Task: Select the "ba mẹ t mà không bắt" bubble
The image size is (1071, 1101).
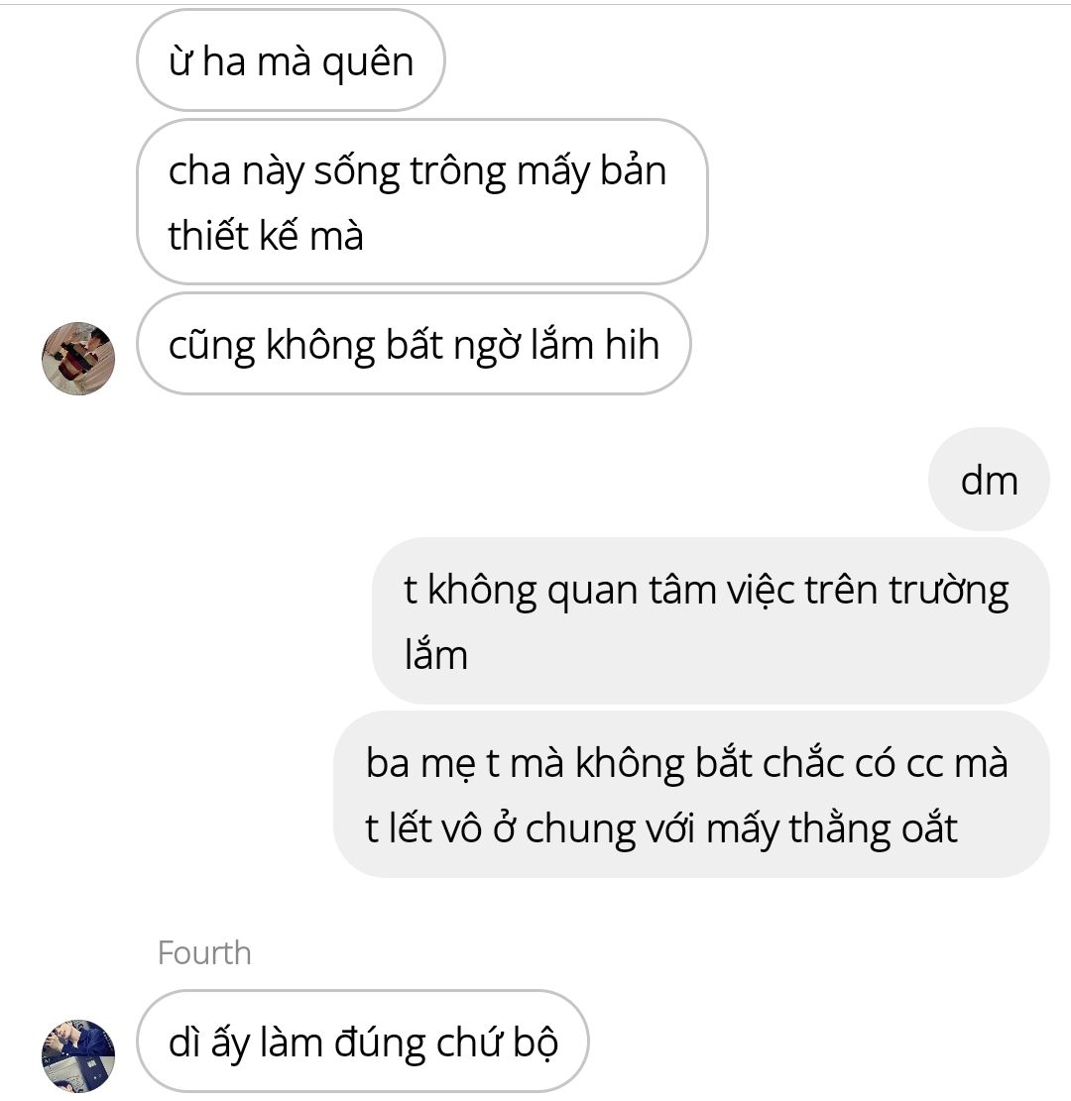Action: tap(691, 794)
